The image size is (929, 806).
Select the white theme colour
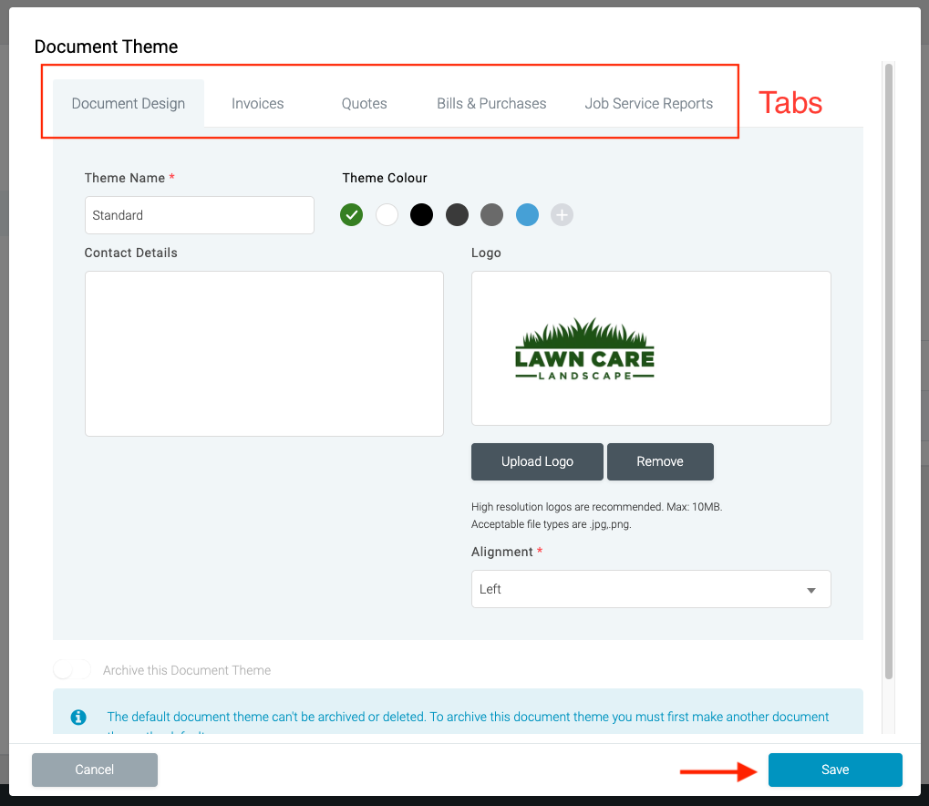point(386,214)
